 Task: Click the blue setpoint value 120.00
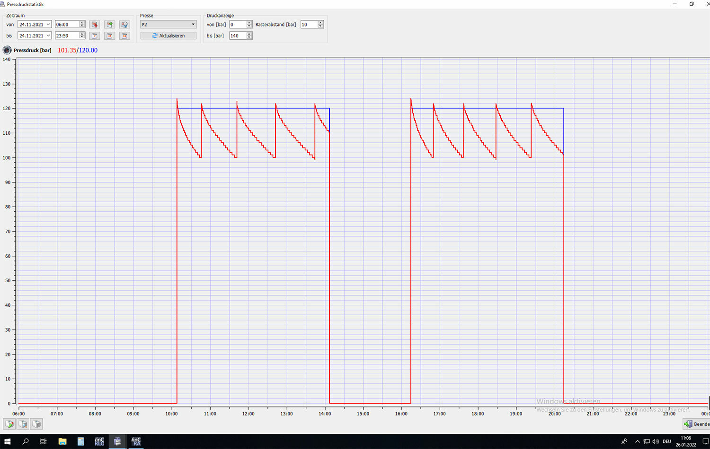click(x=88, y=50)
